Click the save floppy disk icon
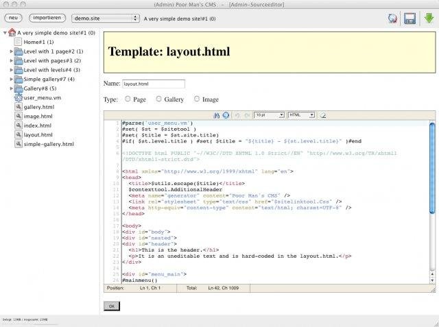The height and width of the screenshot is (327, 439). point(410,19)
